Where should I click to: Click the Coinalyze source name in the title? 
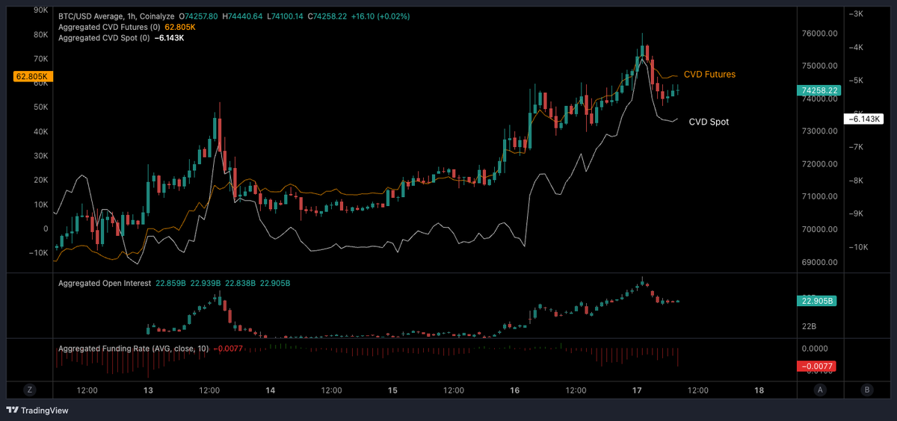pos(156,16)
